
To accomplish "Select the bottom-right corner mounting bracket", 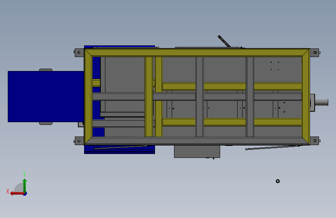I will pyautogui.click(x=315, y=141).
